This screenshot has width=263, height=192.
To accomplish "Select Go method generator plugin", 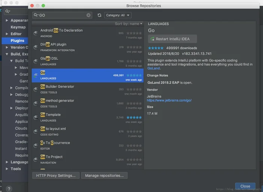I will 88,103.
